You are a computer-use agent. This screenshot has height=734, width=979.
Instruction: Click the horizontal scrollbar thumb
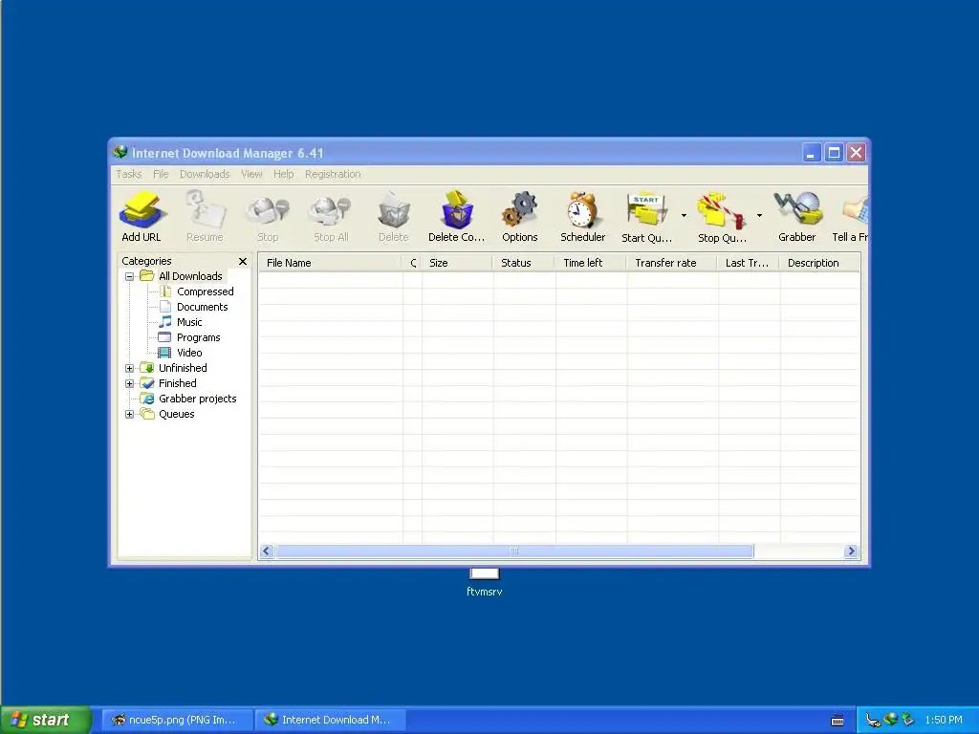click(514, 551)
